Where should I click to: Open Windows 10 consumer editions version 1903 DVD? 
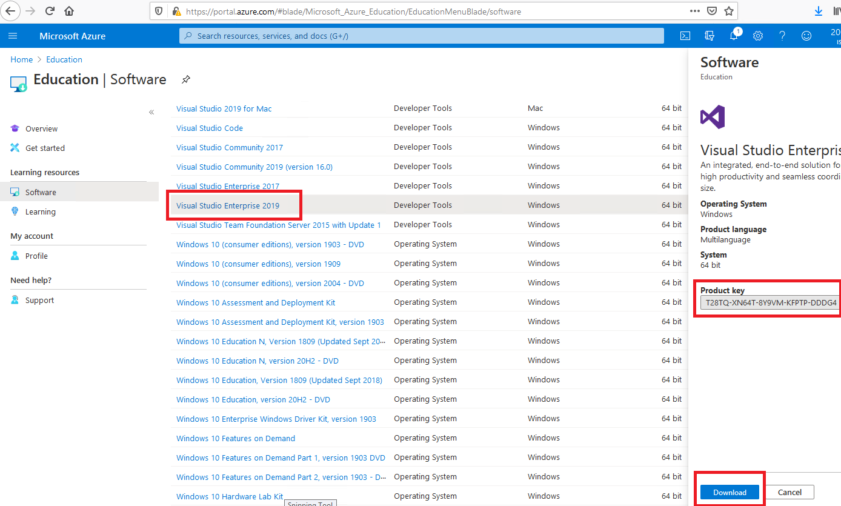point(270,244)
